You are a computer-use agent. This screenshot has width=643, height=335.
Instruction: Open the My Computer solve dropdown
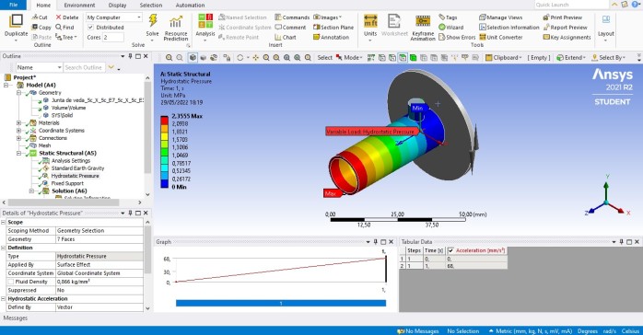tap(114, 17)
